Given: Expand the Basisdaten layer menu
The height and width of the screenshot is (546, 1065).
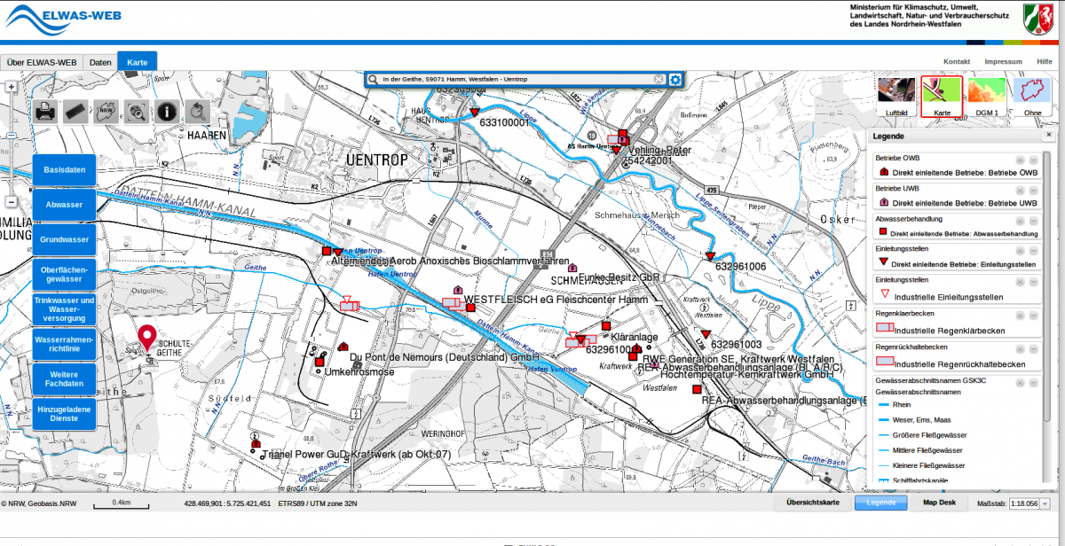Looking at the screenshot, I should pyautogui.click(x=65, y=169).
